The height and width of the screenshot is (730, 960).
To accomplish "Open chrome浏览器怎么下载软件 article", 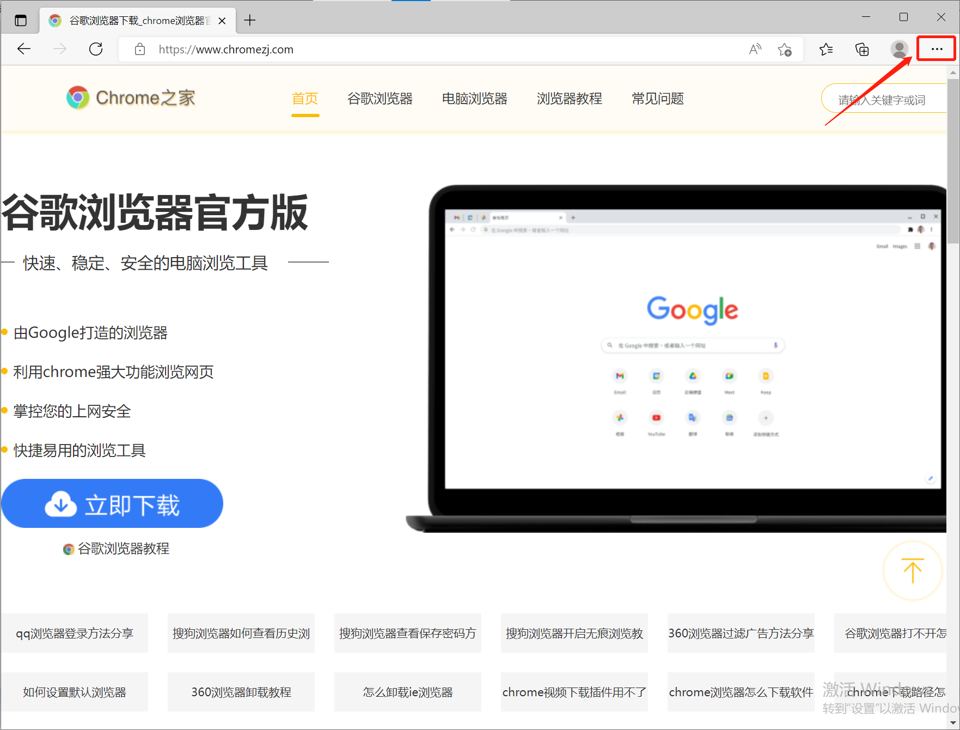I will [x=741, y=692].
